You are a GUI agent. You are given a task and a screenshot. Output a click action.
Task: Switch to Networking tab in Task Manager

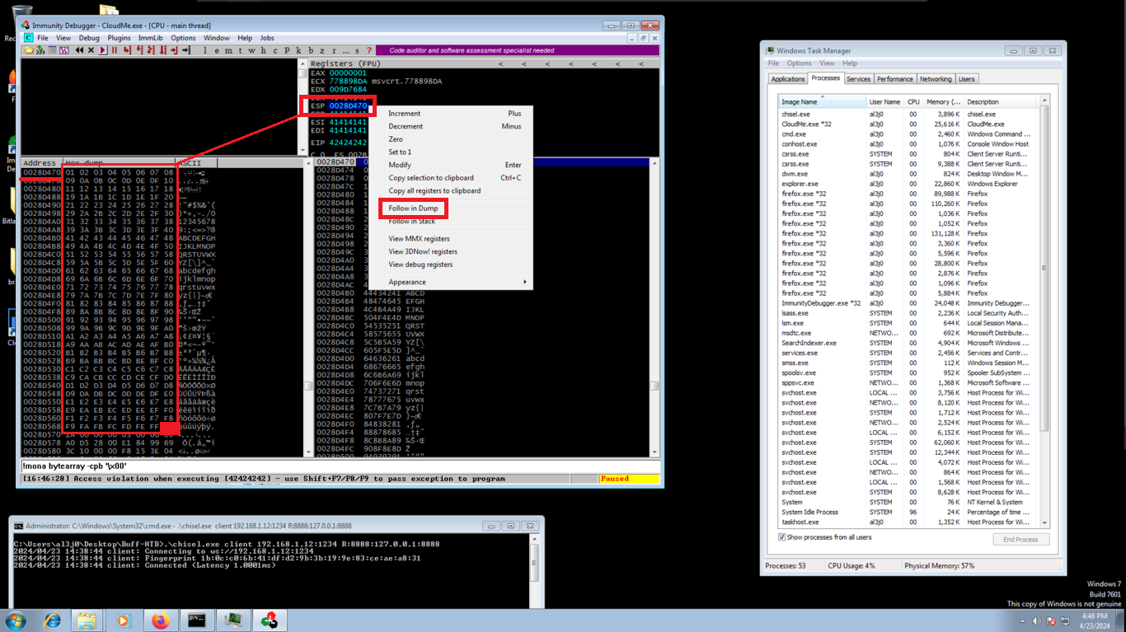click(936, 79)
